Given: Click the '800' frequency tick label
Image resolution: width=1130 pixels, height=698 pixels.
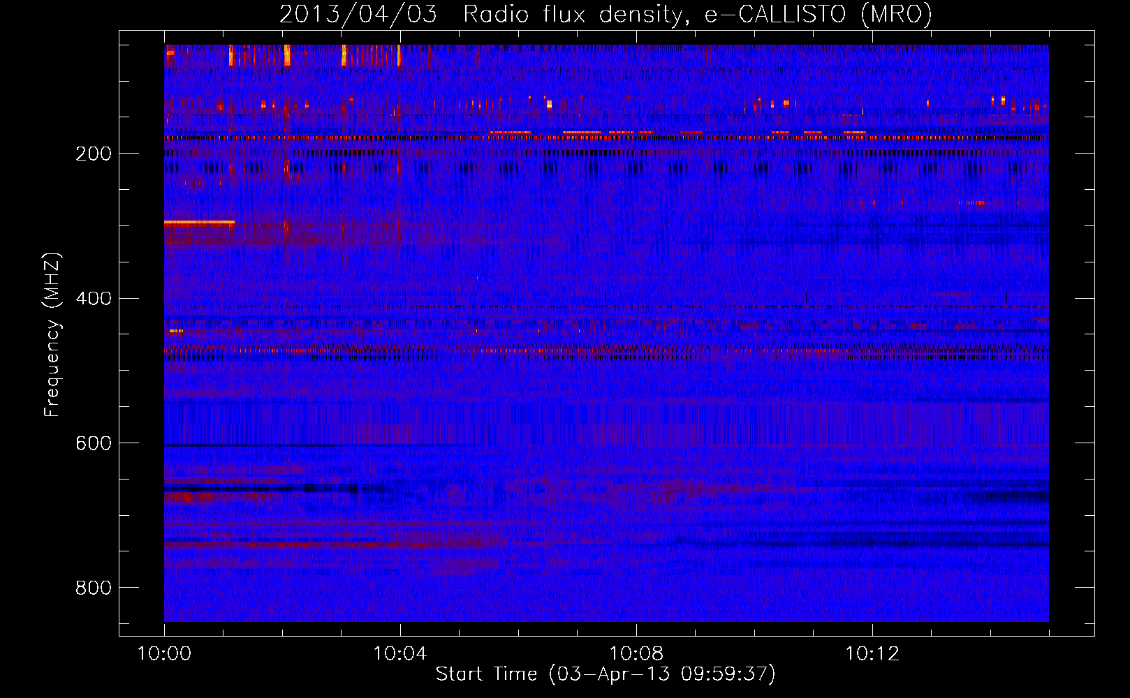Looking at the screenshot, I should [x=94, y=588].
